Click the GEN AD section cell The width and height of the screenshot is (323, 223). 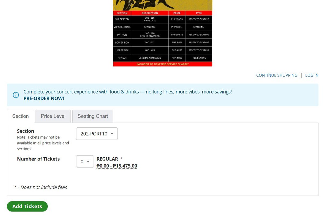click(122, 58)
